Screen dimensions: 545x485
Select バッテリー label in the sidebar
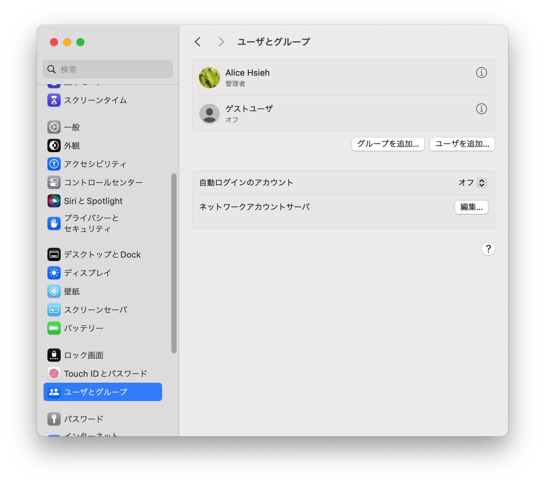84,328
